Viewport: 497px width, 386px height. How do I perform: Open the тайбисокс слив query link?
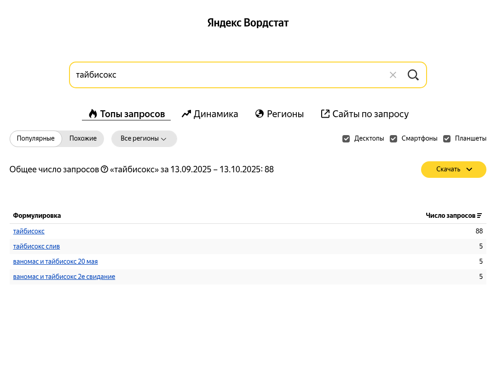click(36, 246)
